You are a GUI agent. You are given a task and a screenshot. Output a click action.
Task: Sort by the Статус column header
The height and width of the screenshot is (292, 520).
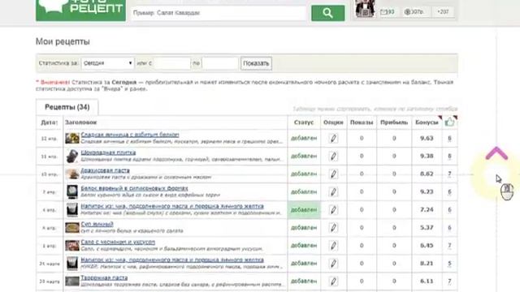tap(303, 122)
